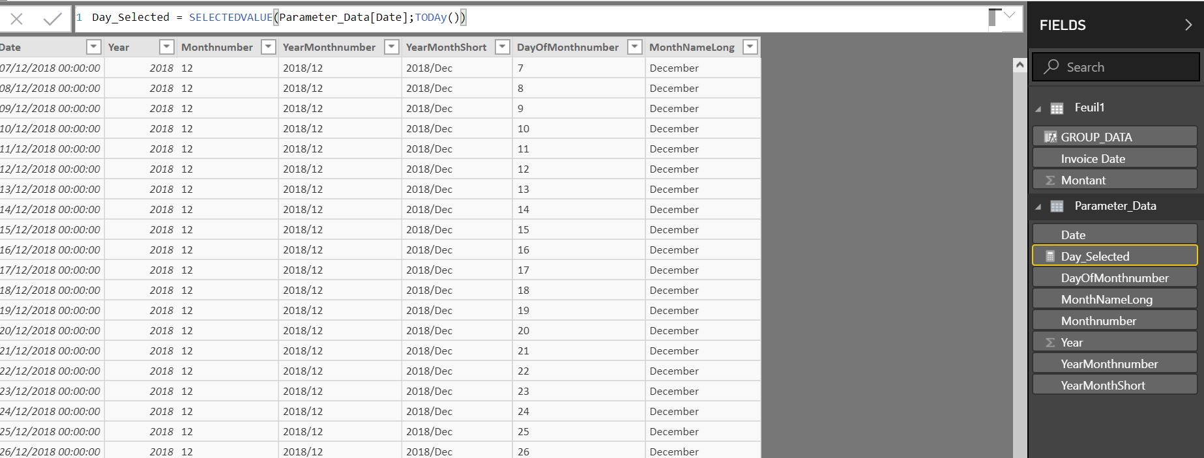Collapse the Feuil1 table tree
1204x458 pixels.
(x=1038, y=109)
